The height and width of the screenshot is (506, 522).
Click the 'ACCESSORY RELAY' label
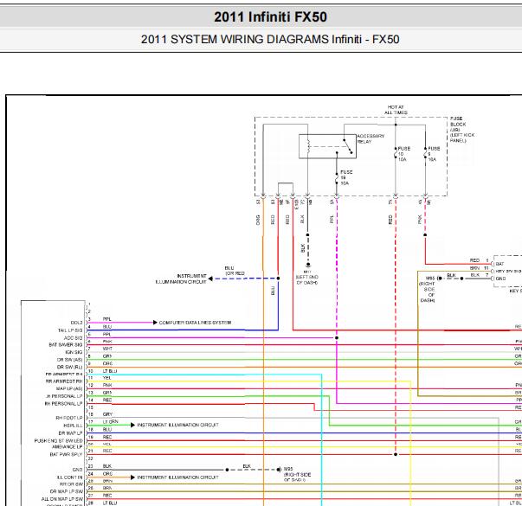(371, 138)
